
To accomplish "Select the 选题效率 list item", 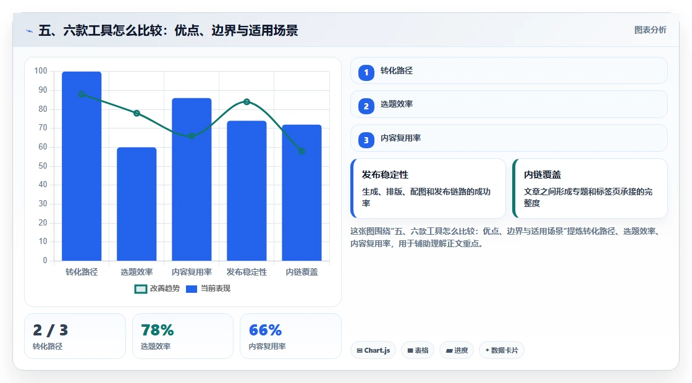I will pyautogui.click(x=509, y=104).
